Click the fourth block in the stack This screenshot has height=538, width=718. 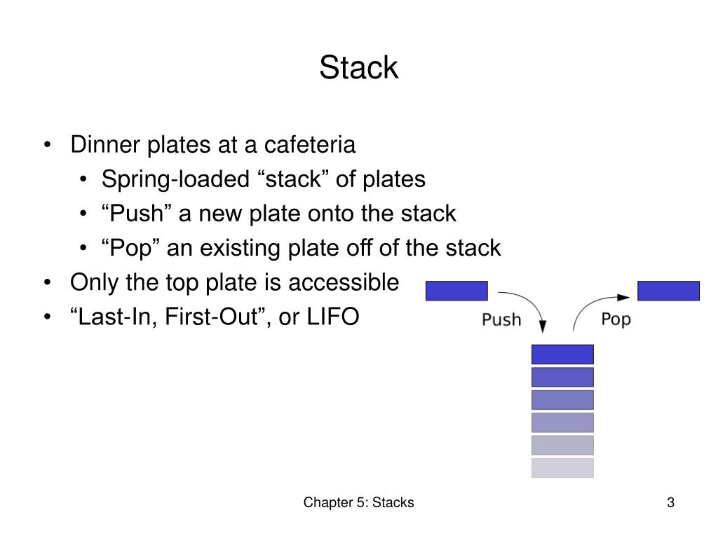[x=562, y=422]
